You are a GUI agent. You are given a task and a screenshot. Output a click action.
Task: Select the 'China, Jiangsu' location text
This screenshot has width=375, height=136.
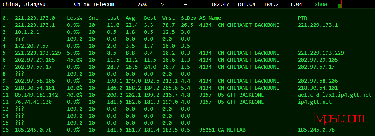tap(24, 4)
